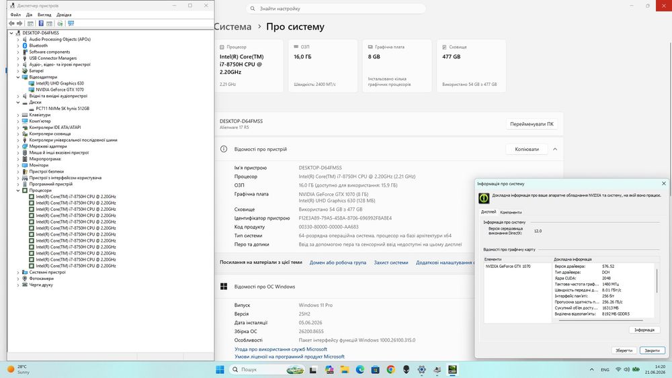Click the ENG language indicator
672x378 pixels.
click(x=605, y=370)
